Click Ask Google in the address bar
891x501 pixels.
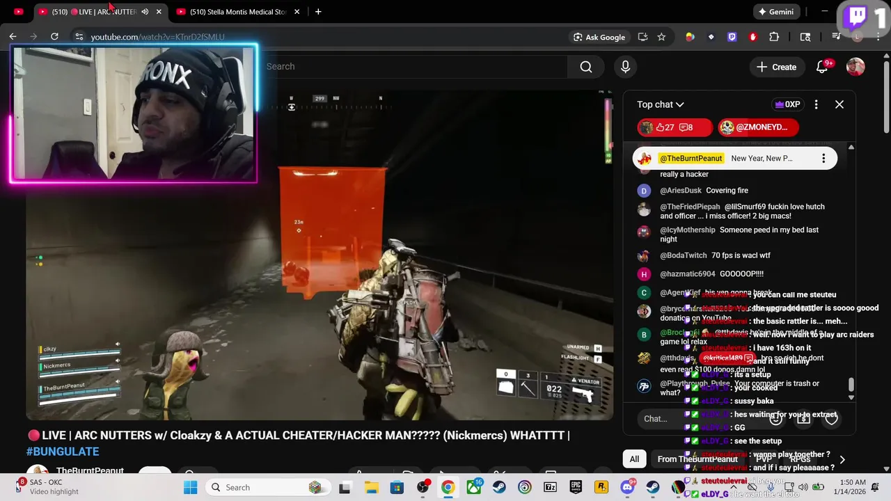tap(599, 37)
